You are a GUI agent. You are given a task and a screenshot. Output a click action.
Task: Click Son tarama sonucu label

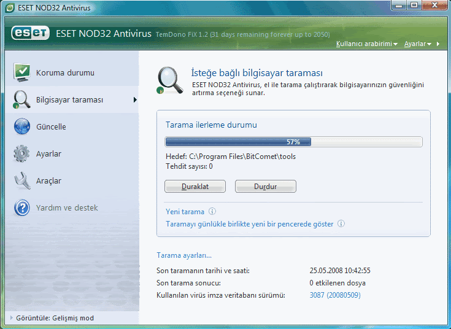[x=188, y=283]
